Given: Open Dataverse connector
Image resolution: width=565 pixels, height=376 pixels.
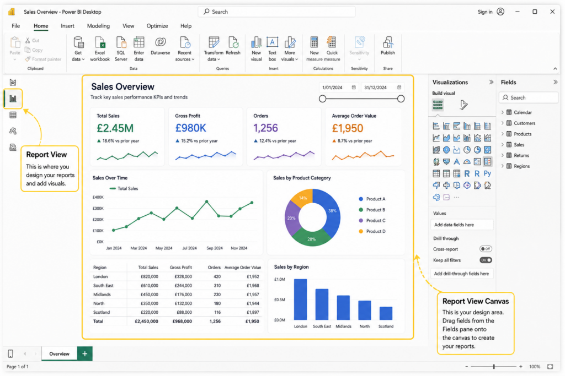Looking at the screenshot, I should (161, 46).
